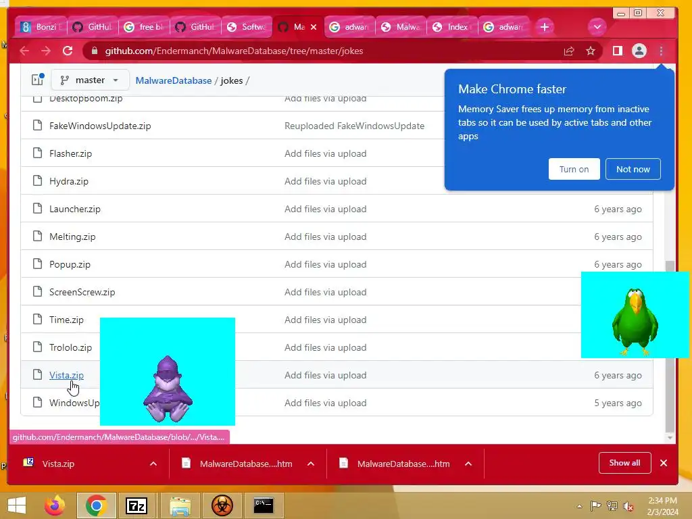Open the Chrome three-dot menu
Screen dimensions: 692x519
pos(661,51)
